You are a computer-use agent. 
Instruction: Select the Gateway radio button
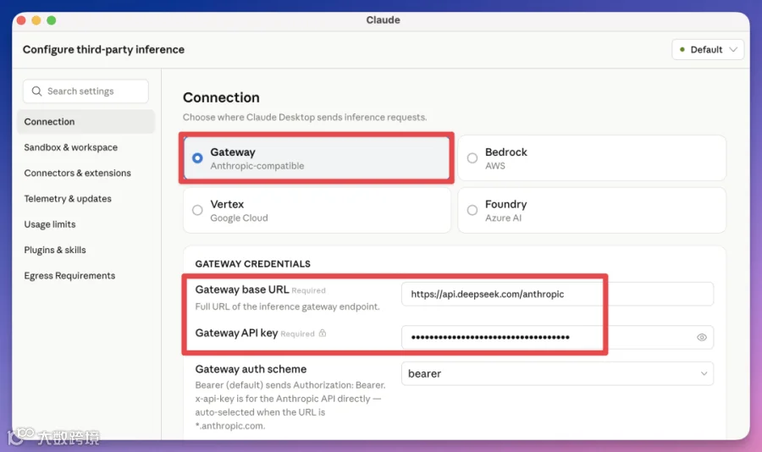click(197, 158)
